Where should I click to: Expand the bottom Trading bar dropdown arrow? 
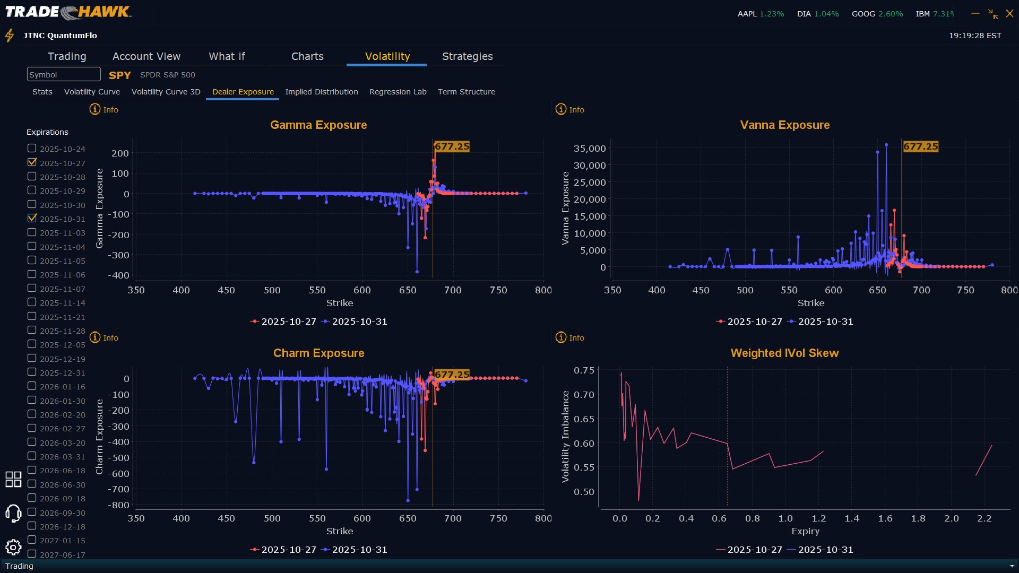1012,566
